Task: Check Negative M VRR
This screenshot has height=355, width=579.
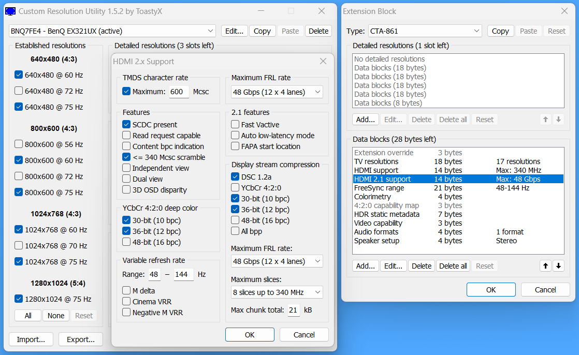Action: [x=126, y=312]
